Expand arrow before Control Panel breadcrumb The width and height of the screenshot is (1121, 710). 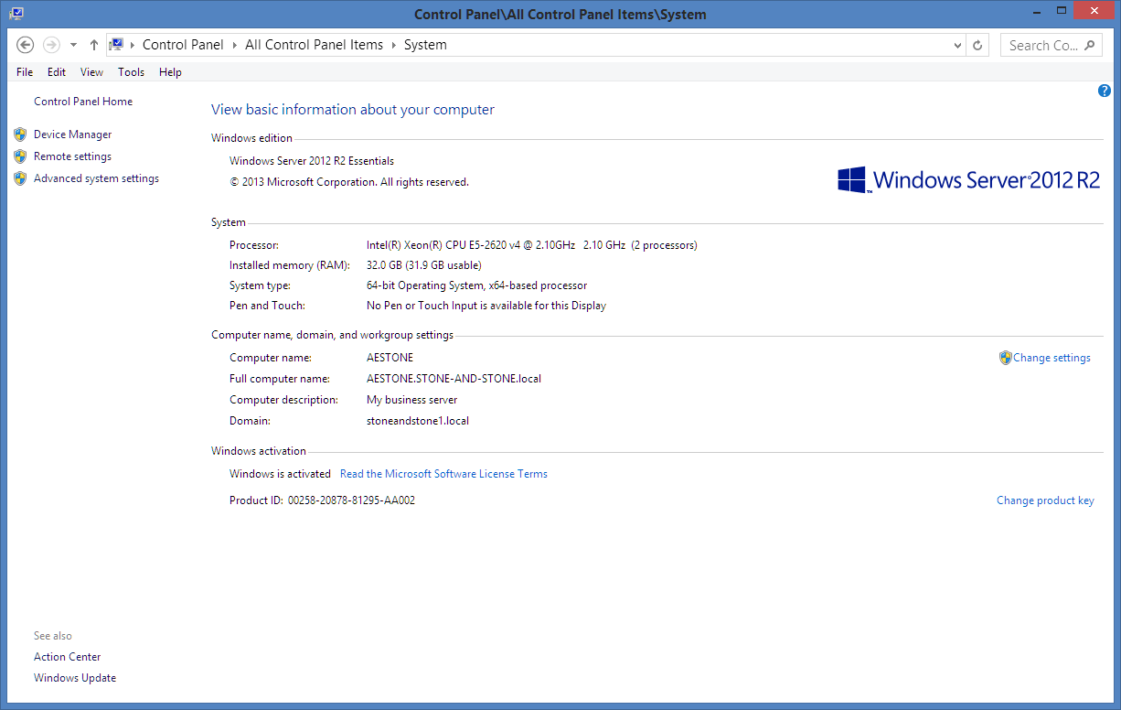pos(133,45)
